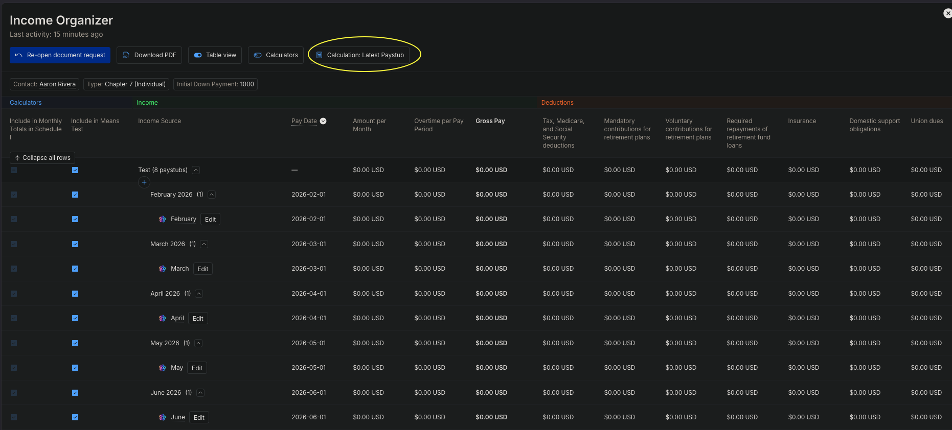952x430 pixels.
Task: Toggle Means Test checkbox for Test row
Action: 75,170
